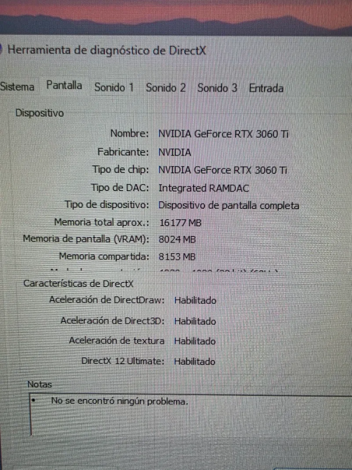Screen dimensions: 352x470
Task: Click Habilitado next to Aceleración de DirectDraw
Action: coord(195,300)
